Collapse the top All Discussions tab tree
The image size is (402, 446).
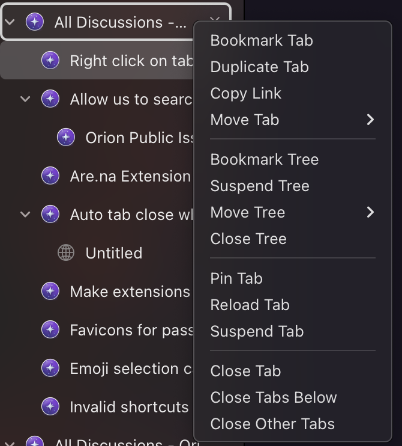pyautogui.click(x=10, y=23)
